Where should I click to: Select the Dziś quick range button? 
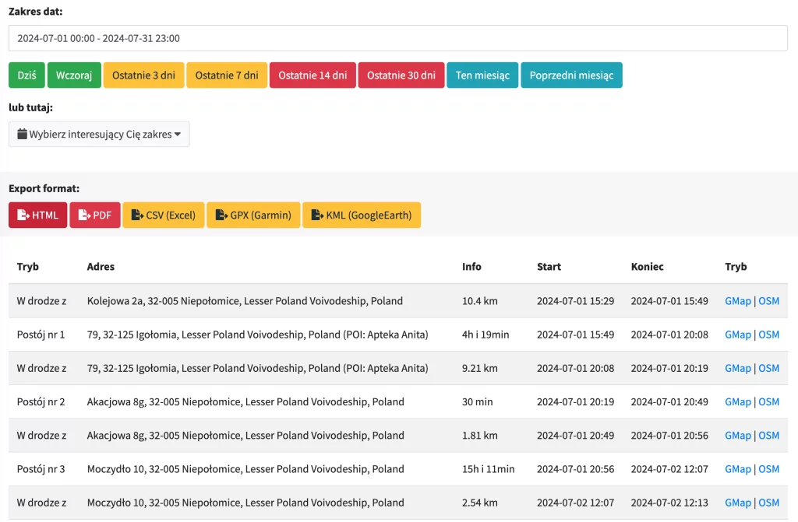[27, 75]
